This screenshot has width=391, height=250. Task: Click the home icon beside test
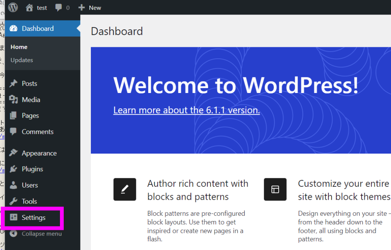point(29,8)
